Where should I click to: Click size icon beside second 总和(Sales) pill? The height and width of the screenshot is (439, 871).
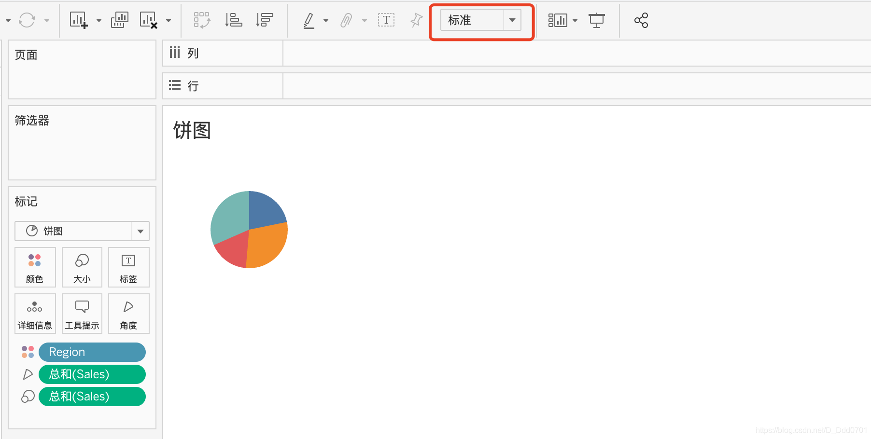tap(28, 397)
